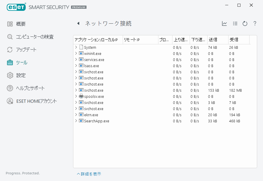Click the question mark help icon

[255, 24]
